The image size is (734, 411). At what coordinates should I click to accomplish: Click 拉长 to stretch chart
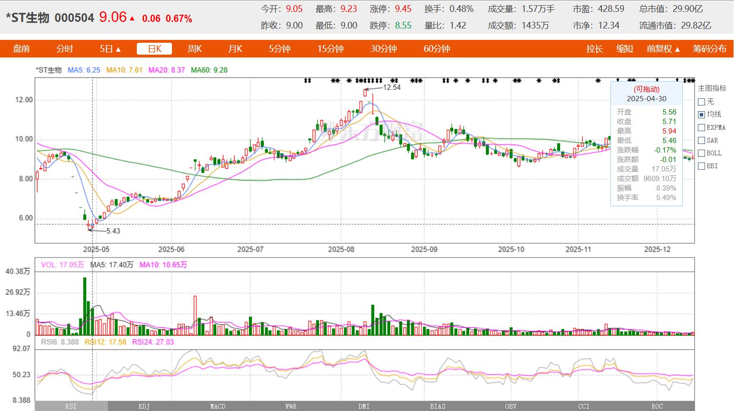tap(594, 49)
